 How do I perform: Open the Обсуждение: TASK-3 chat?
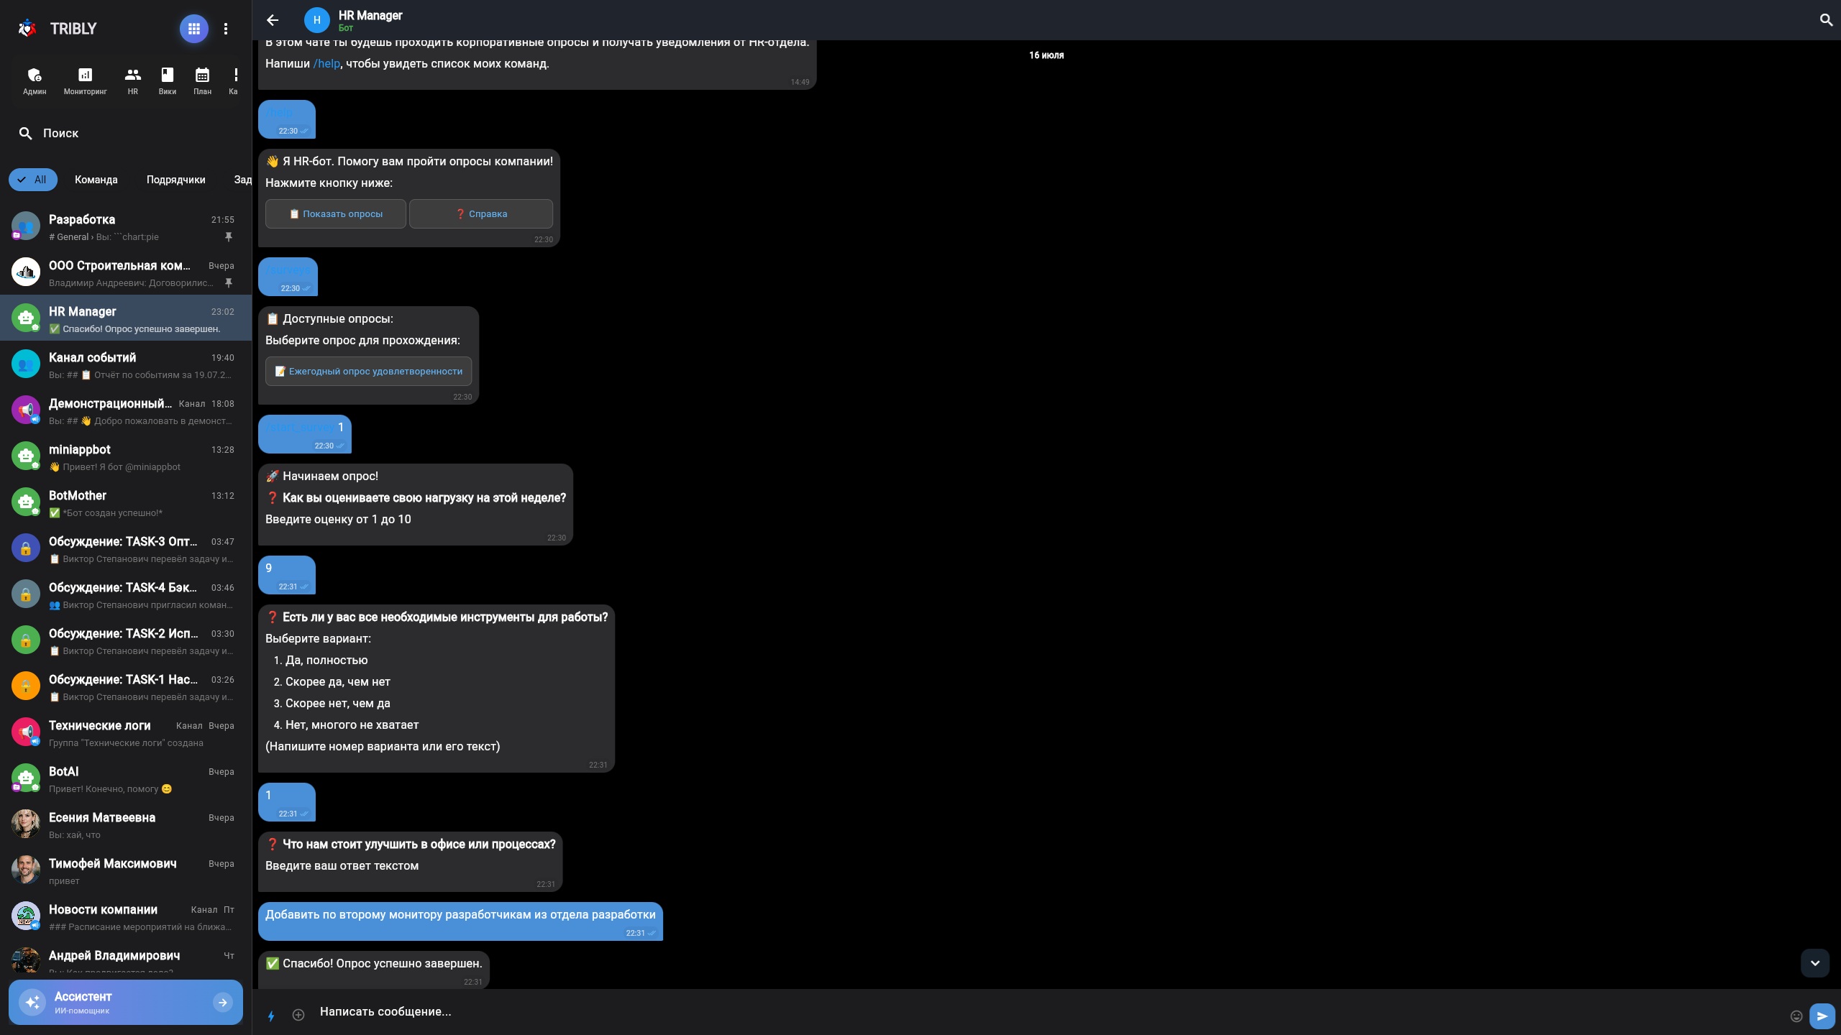pyautogui.click(x=126, y=549)
